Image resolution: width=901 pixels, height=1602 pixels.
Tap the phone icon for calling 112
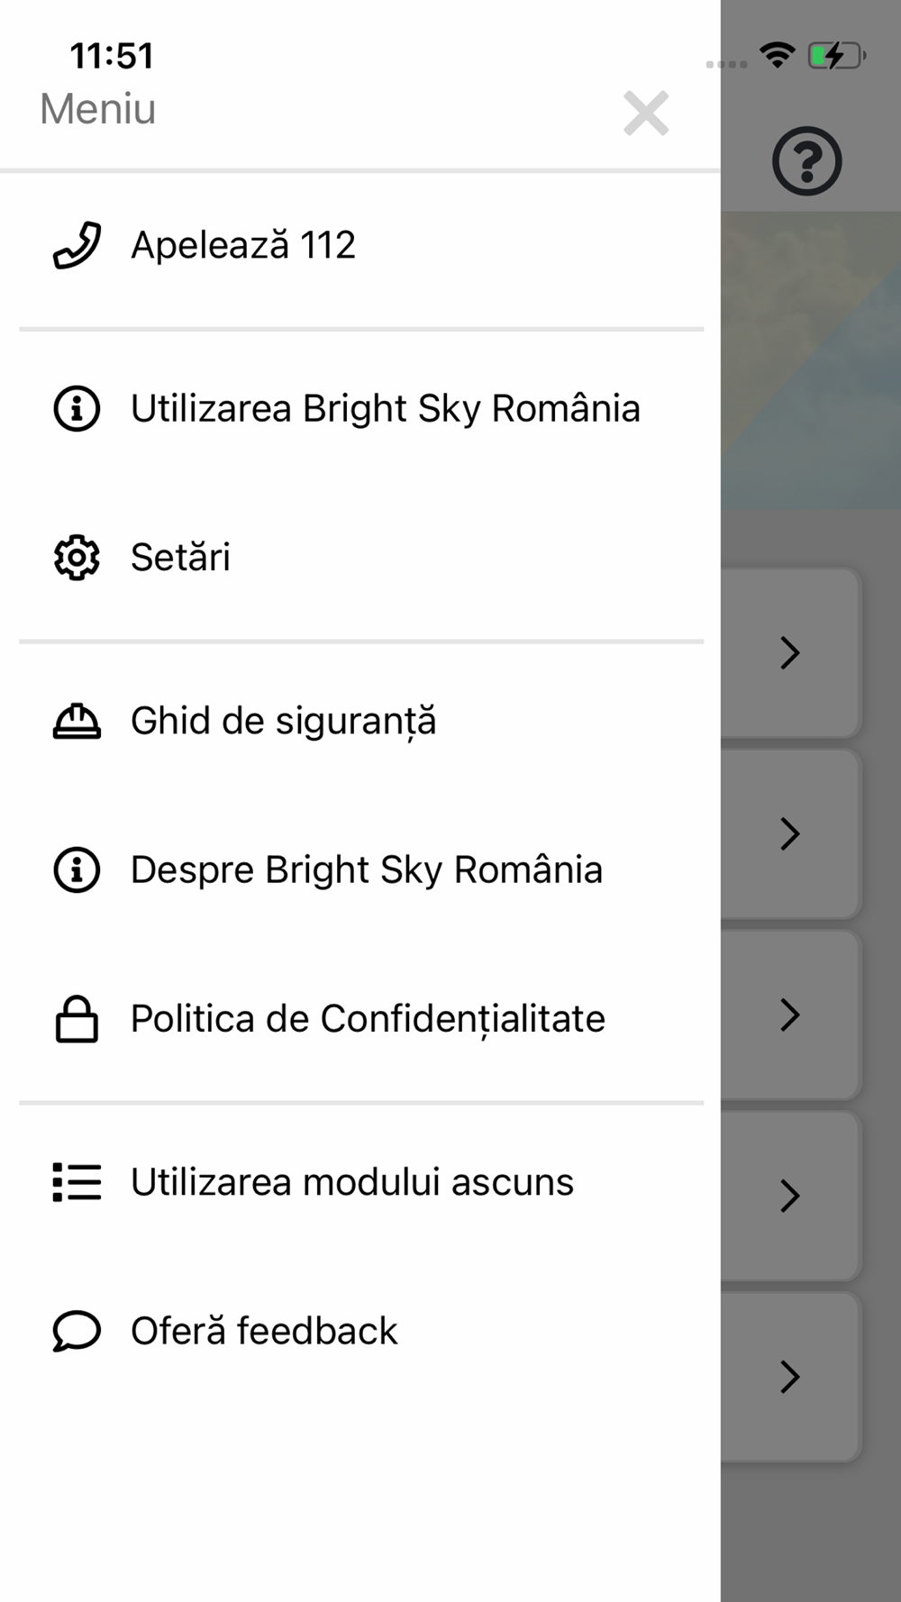point(77,245)
